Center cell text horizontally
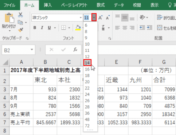Viewport: 176px width, 135px height. click(125, 28)
